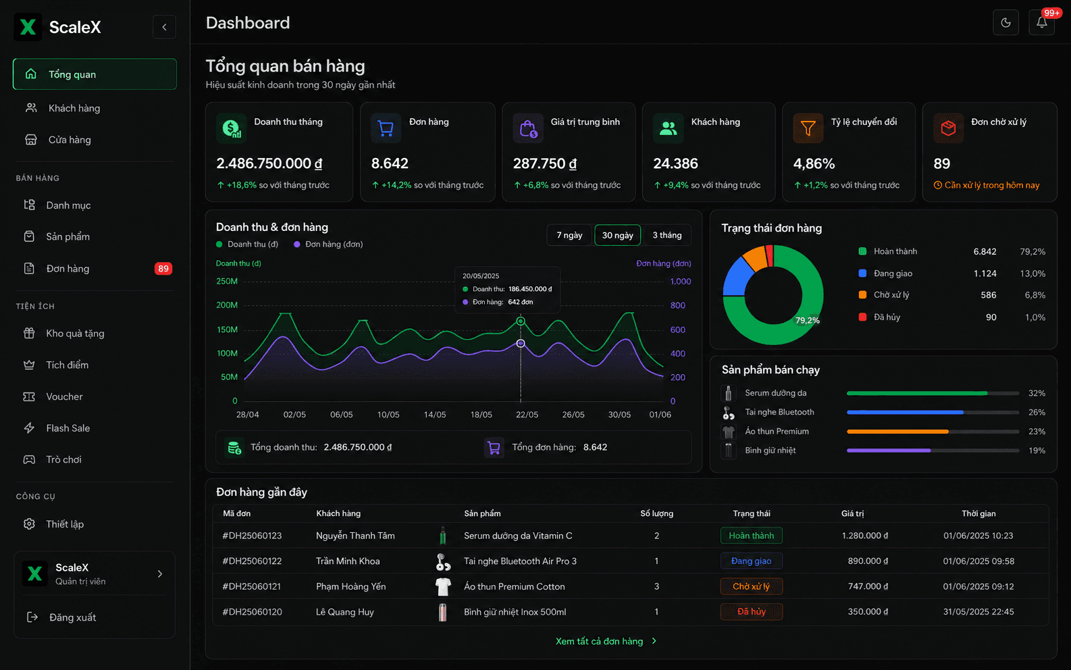Toggle dark mode with the moon icon
The image size is (1071, 670).
1005,22
